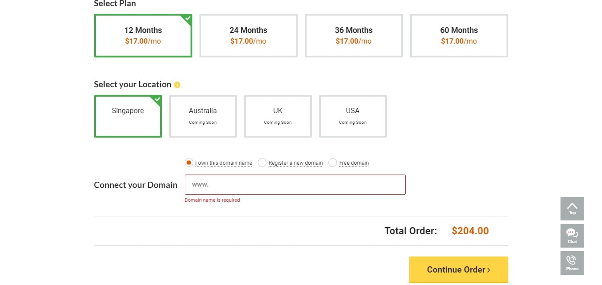The width and height of the screenshot is (602, 285).
Task: Click the location info tooltip icon
Action: (x=177, y=85)
